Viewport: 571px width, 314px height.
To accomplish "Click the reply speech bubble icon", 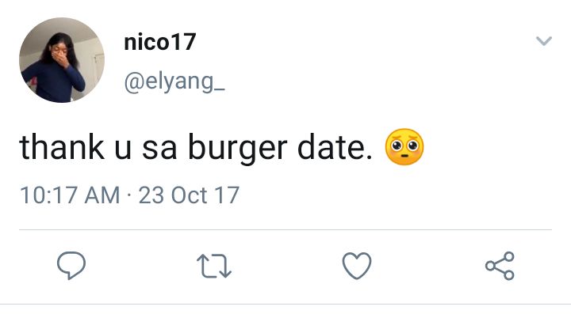I will [71, 265].
